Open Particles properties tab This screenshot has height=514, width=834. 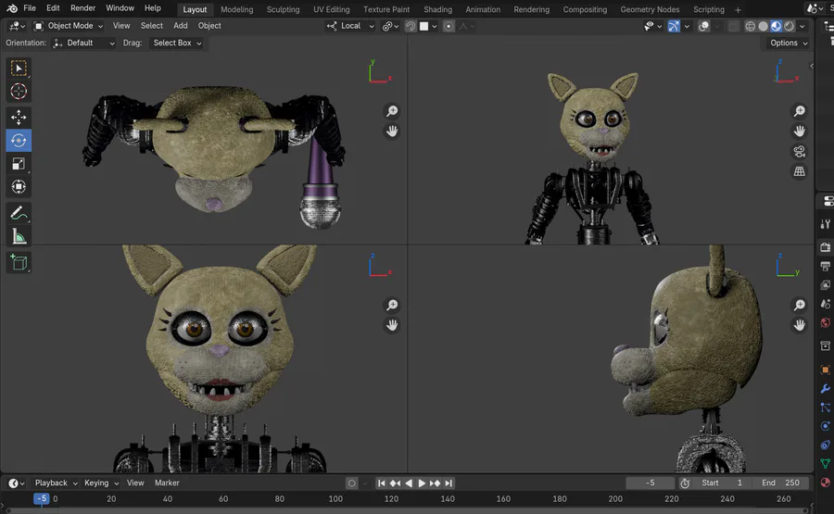tap(826, 407)
